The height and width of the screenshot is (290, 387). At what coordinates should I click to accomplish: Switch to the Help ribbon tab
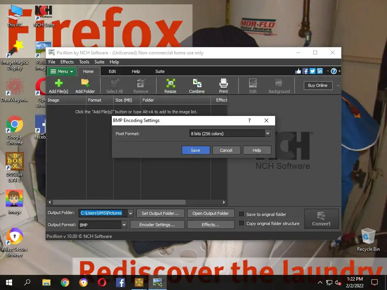click(136, 71)
